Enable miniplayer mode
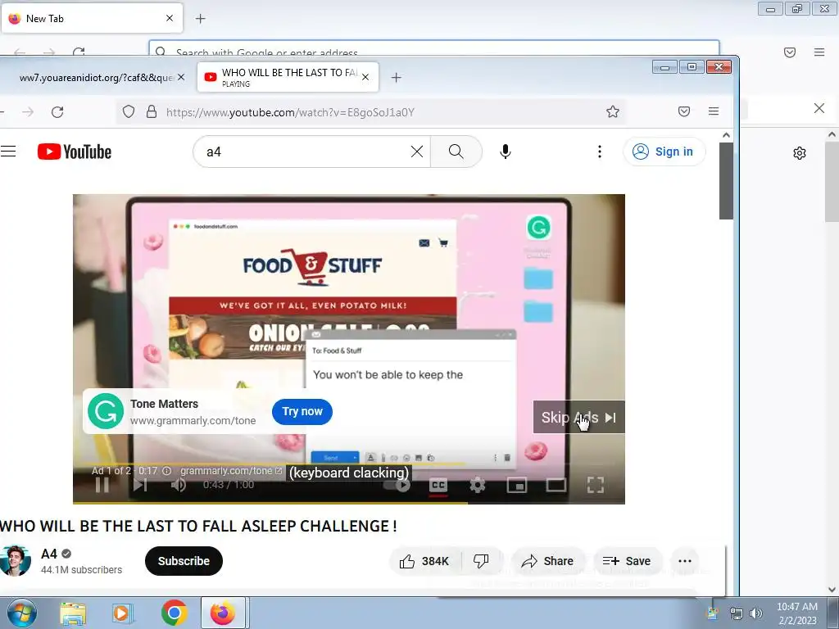Image resolution: width=839 pixels, height=629 pixels. [517, 485]
